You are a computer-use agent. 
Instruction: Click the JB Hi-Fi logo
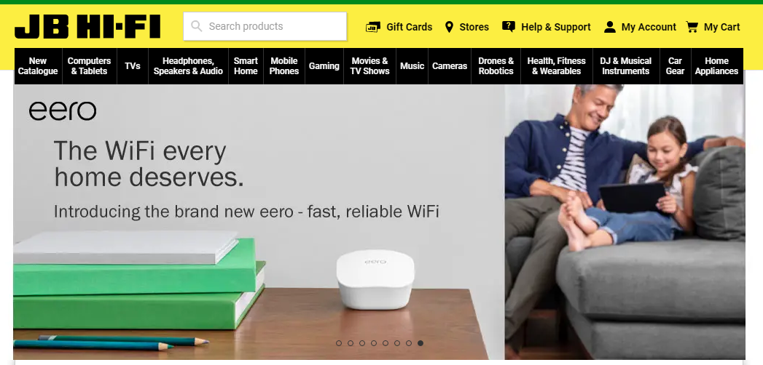point(87,27)
